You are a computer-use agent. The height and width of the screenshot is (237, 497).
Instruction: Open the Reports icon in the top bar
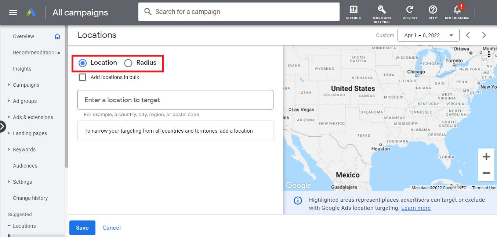(353, 11)
